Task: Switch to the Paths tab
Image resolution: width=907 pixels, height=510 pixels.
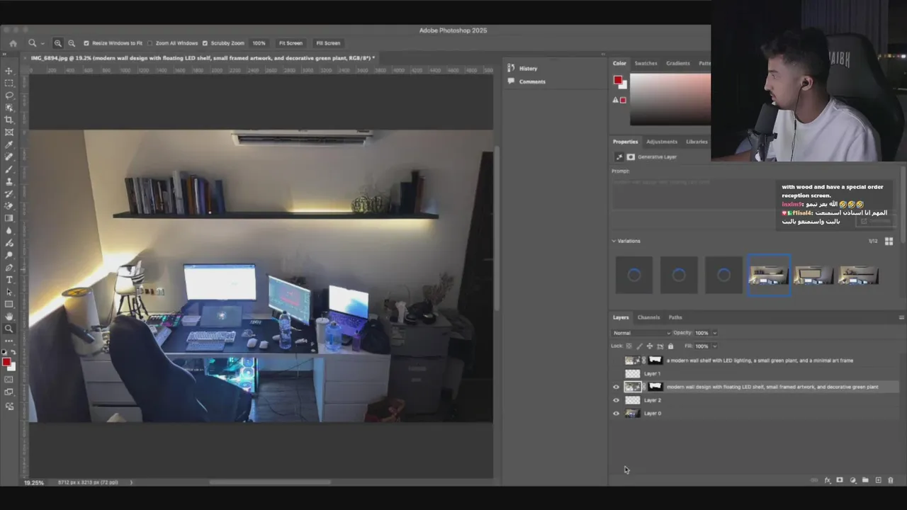Action: [x=675, y=317]
